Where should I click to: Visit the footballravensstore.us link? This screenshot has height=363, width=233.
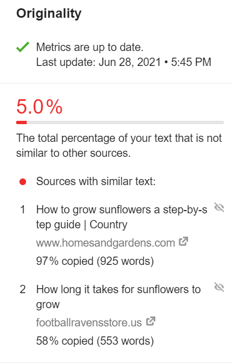[x=89, y=323]
